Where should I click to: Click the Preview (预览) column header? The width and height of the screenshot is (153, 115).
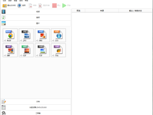(78, 11)
